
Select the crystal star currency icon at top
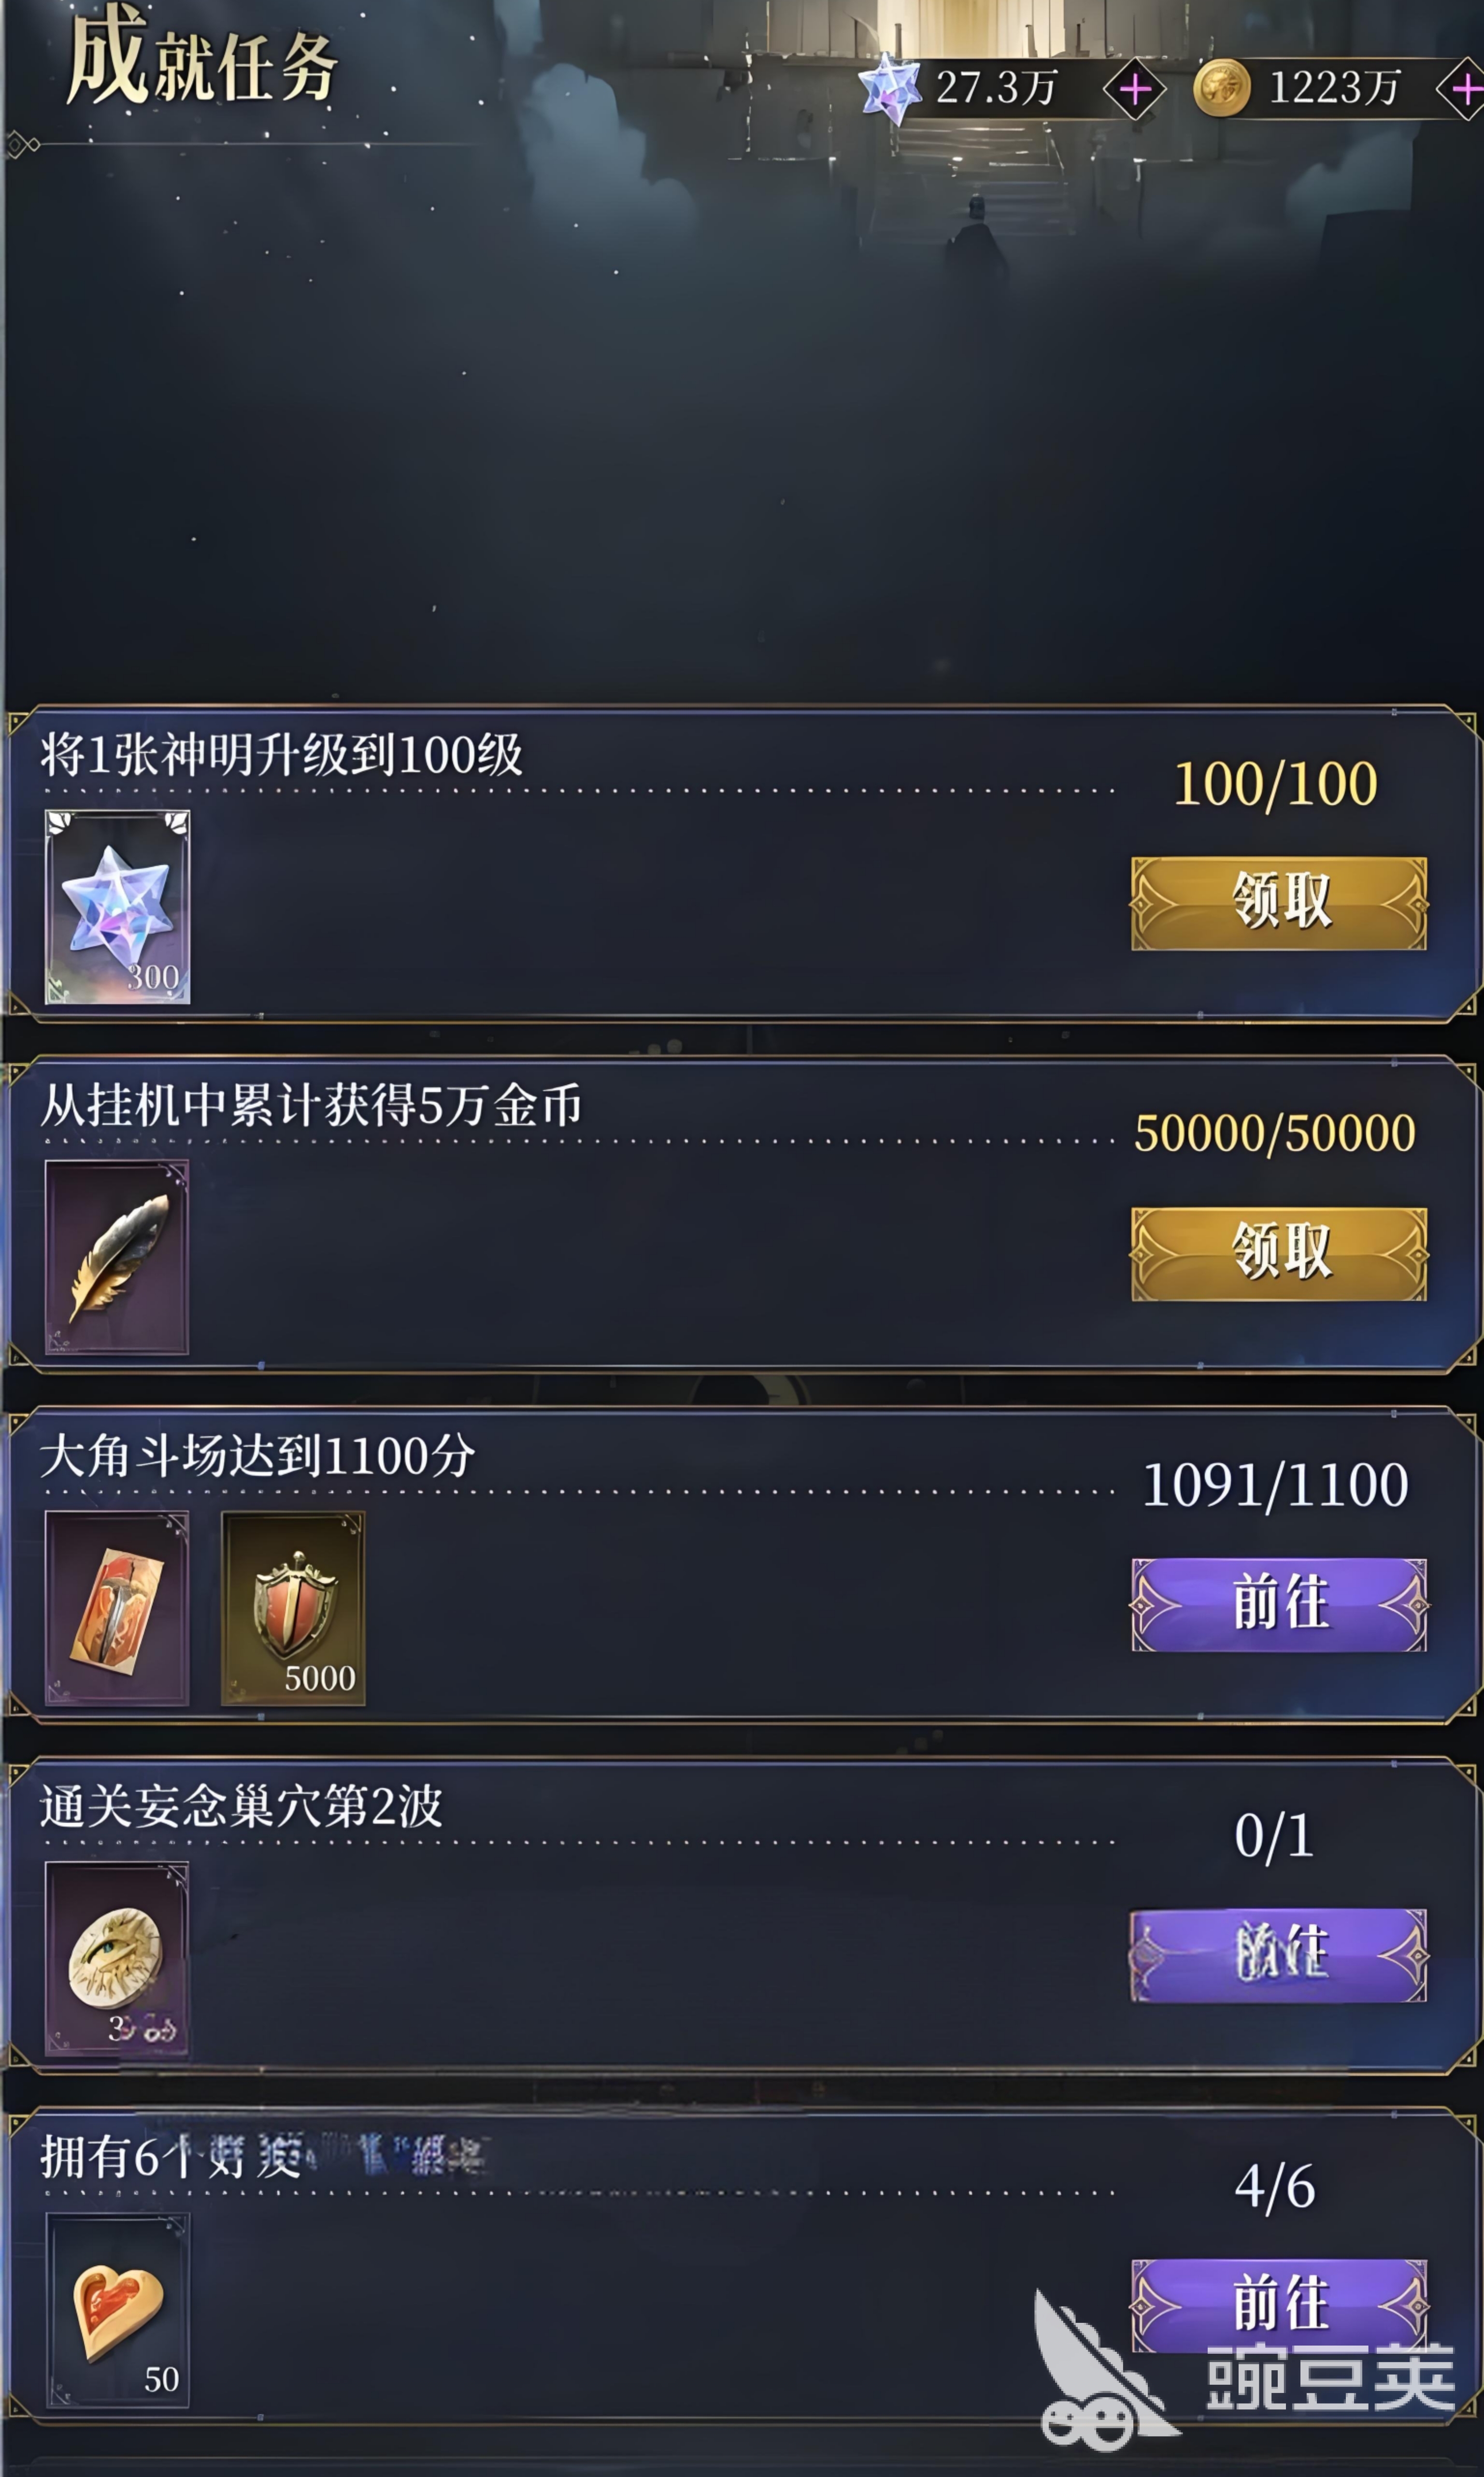[889, 88]
